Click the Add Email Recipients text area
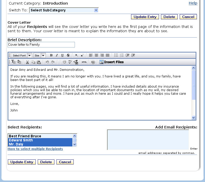Viewport: 205px width, 182px height. coord(148,140)
